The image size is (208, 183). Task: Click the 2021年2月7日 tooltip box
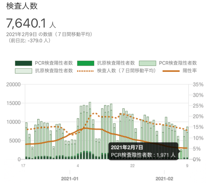click(x=143, y=151)
